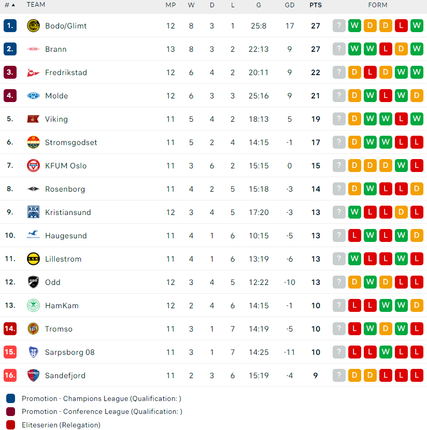This screenshot has height=430, width=427.
Task: Click the blue Champions League legend swatch
Action: (x=10, y=398)
